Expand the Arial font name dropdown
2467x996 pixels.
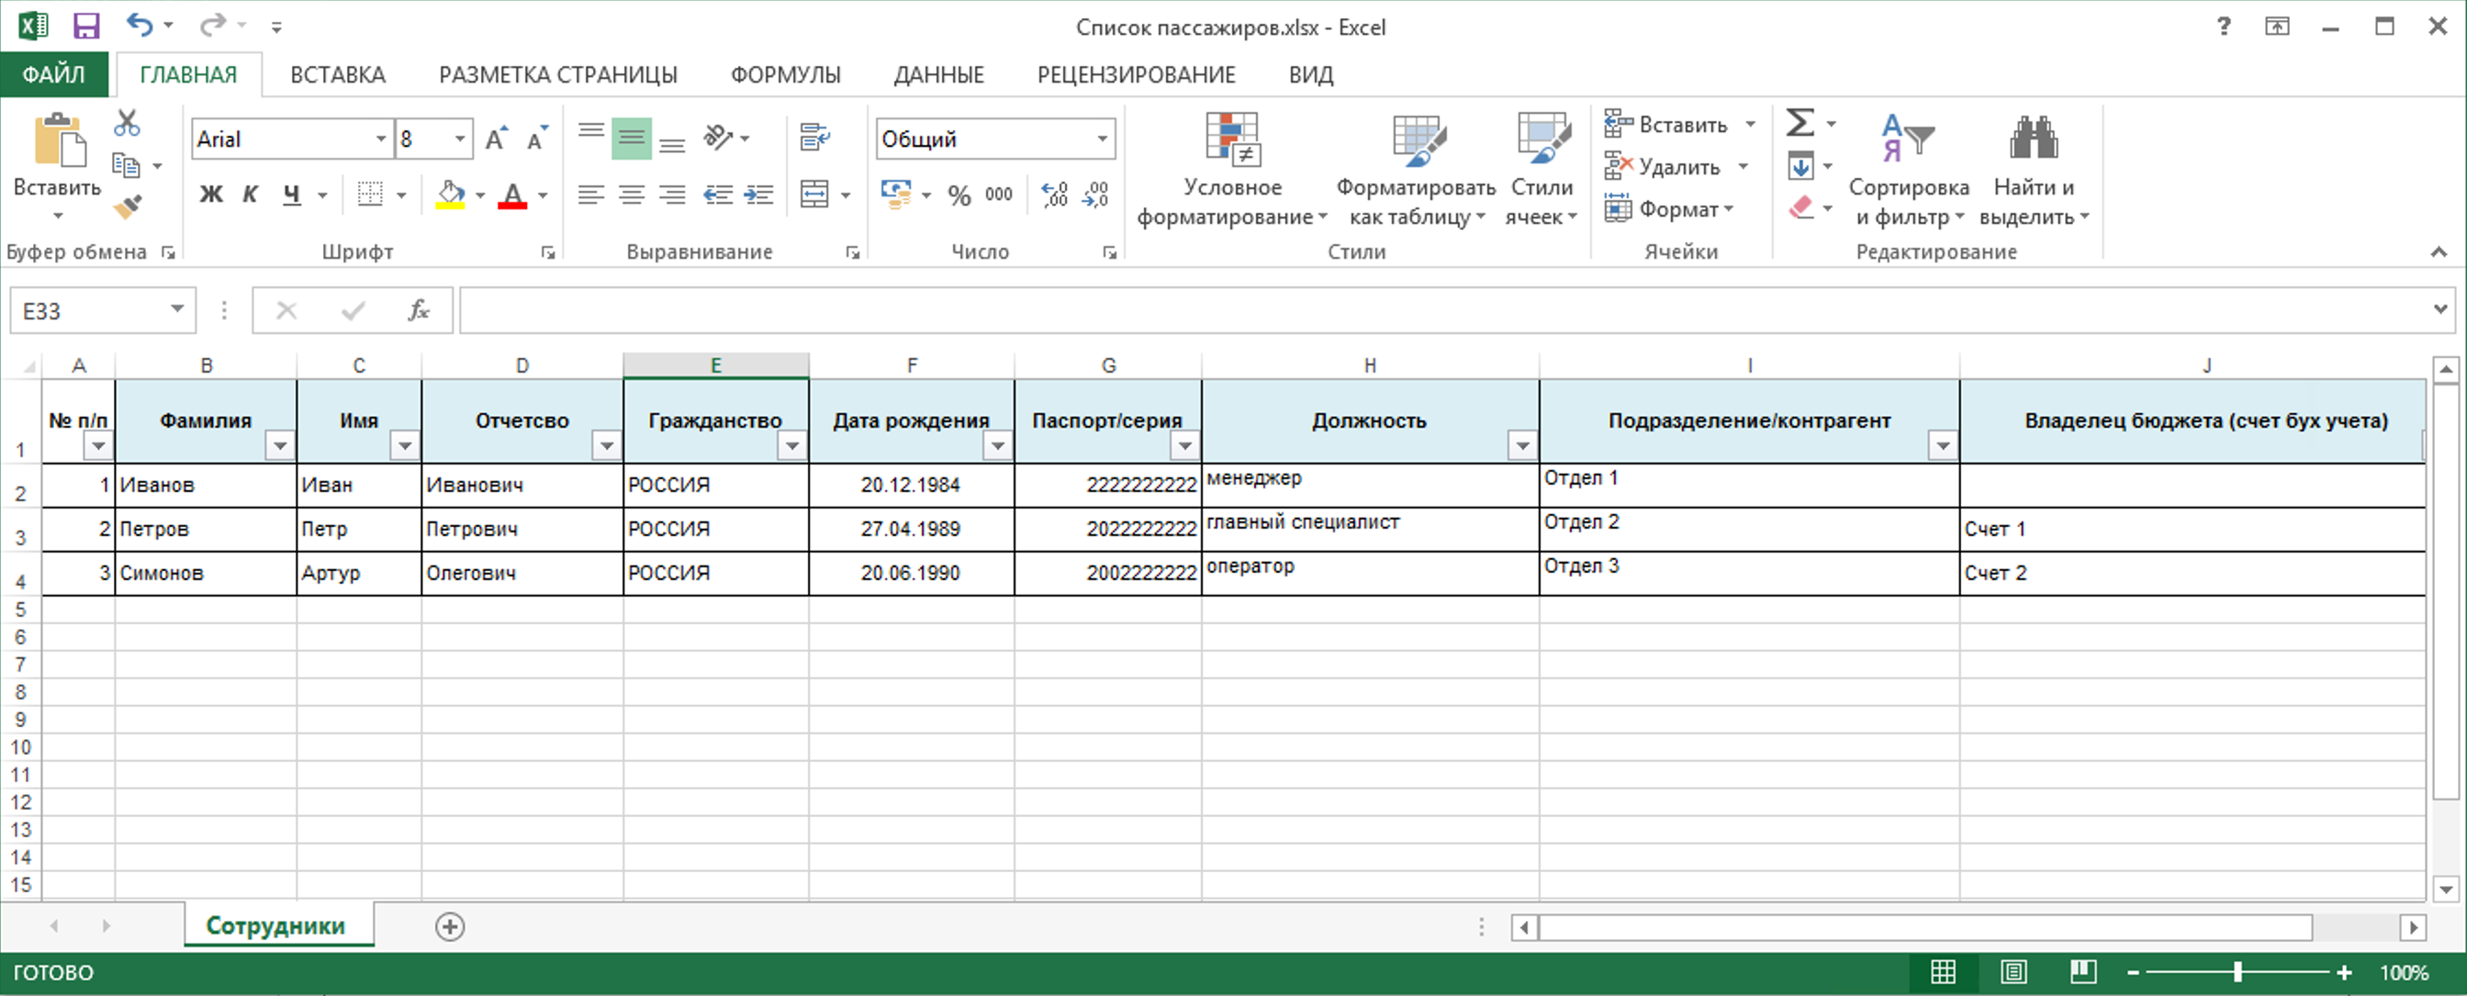(x=381, y=139)
